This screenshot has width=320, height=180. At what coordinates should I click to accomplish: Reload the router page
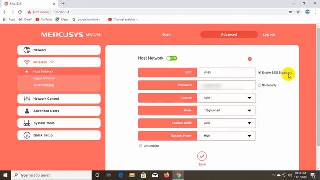(20, 12)
